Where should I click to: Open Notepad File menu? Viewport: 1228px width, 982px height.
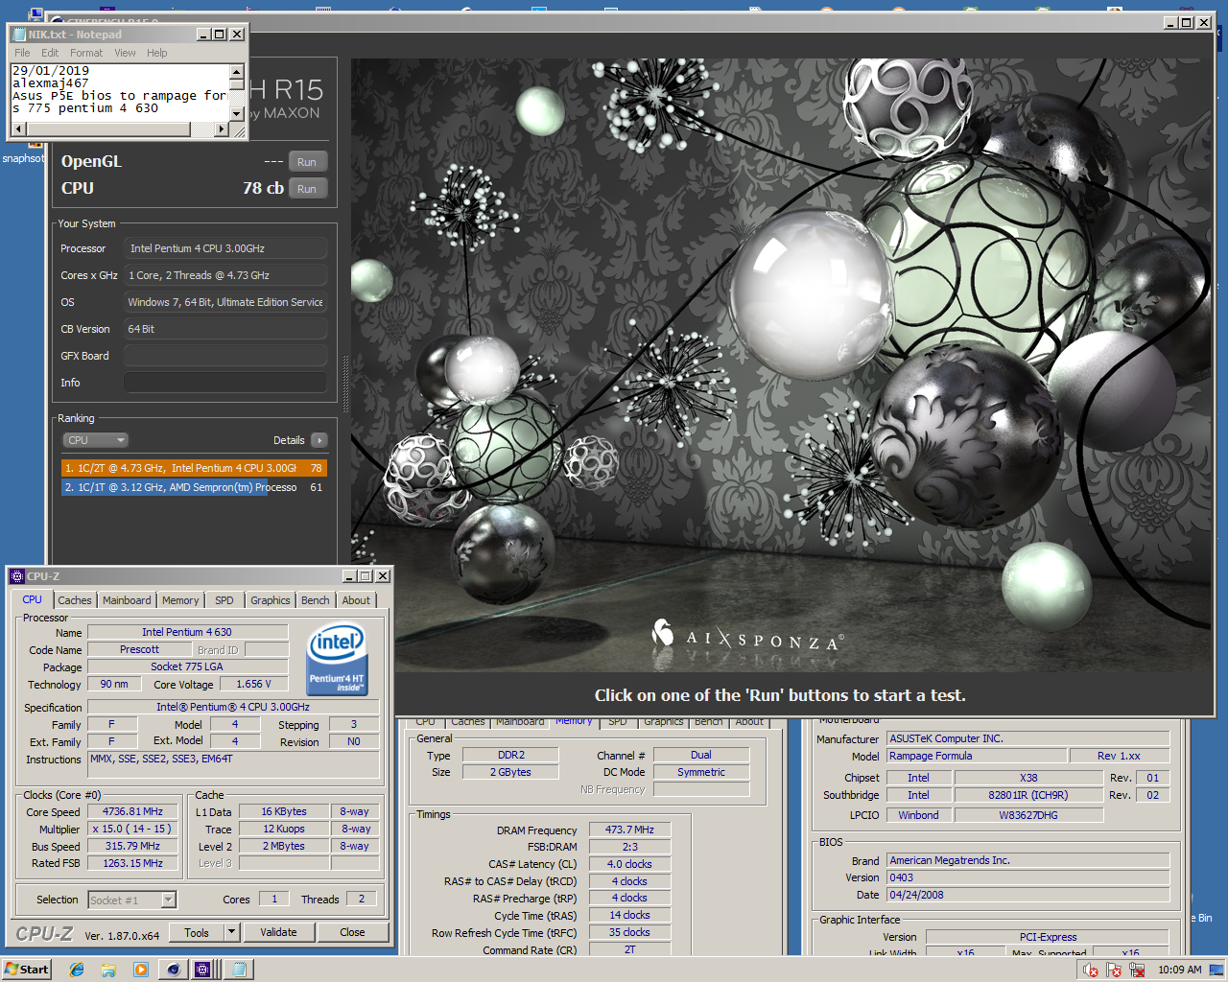click(x=22, y=53)
